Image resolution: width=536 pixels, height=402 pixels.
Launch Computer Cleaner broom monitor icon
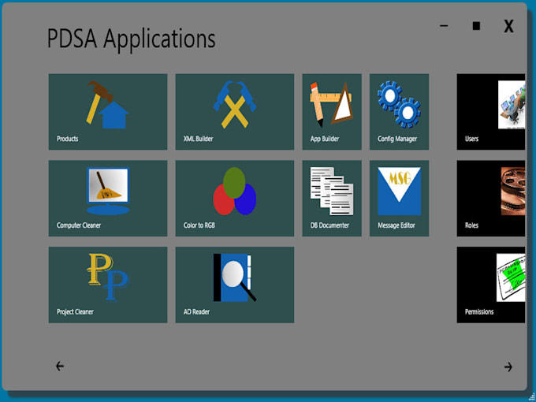pos(108,191)
